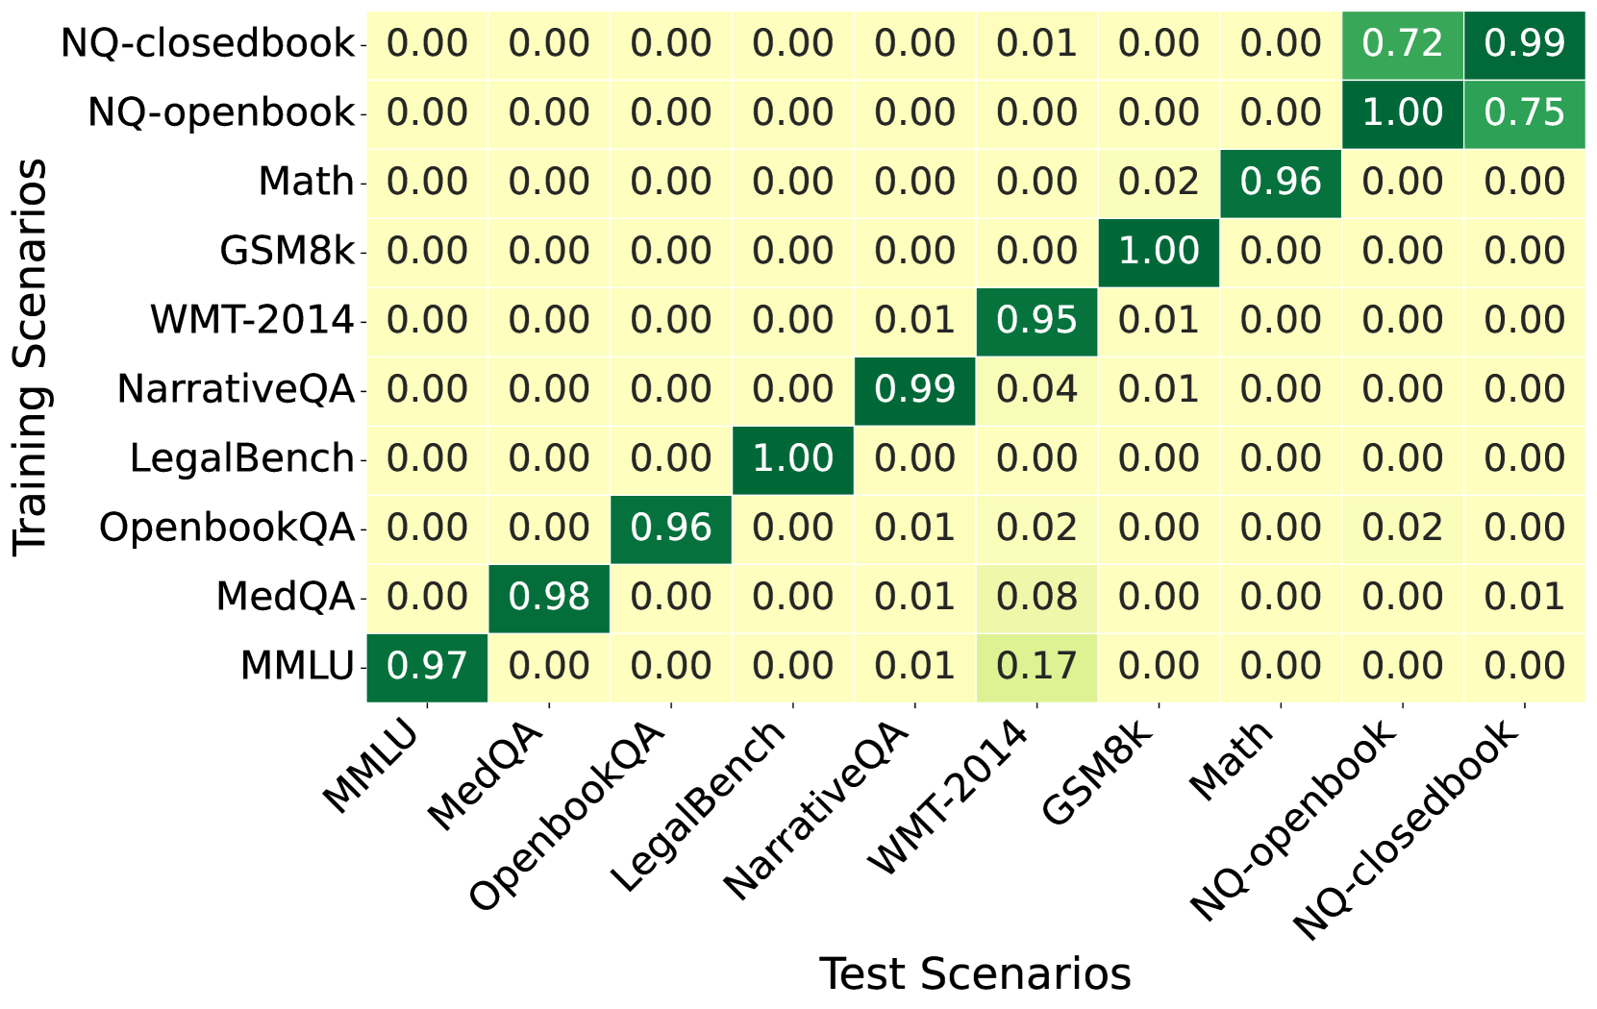Click the NQ-closedbook label on the y-axis
The image size is (1597, 1009).
click(x=208, y=44)
